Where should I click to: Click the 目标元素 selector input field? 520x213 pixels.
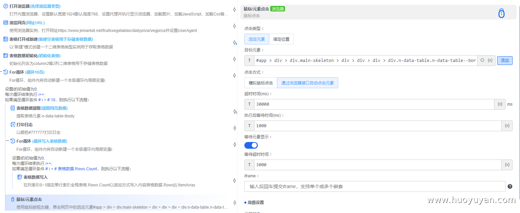coord(366,61)
